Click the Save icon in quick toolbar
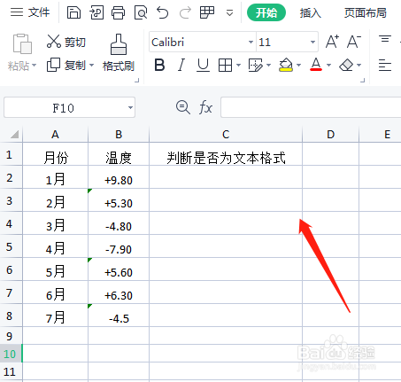401x382 pixels. point(73,12)
